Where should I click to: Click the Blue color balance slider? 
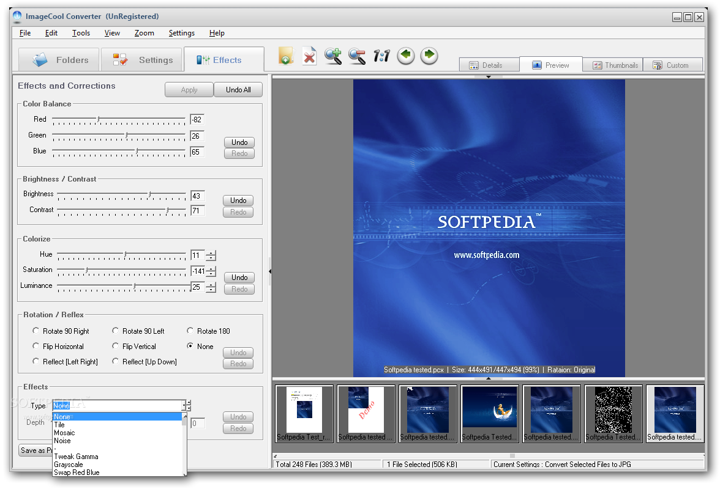tap(119, 152)
